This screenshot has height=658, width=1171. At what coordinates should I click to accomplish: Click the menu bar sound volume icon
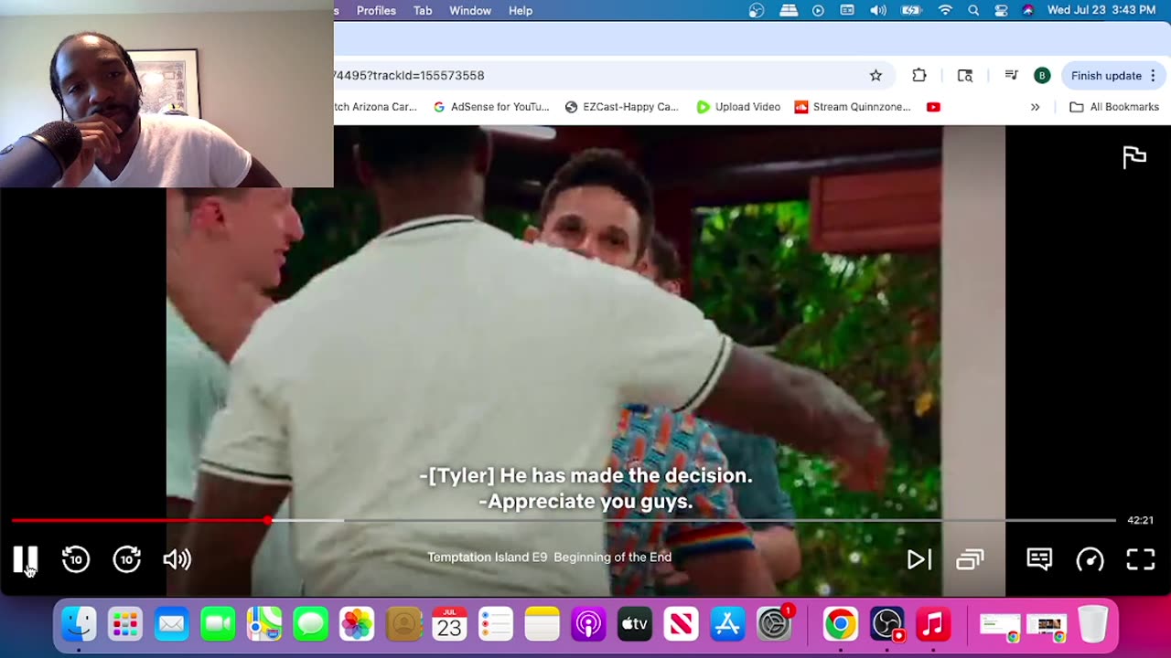coord(878,10)
